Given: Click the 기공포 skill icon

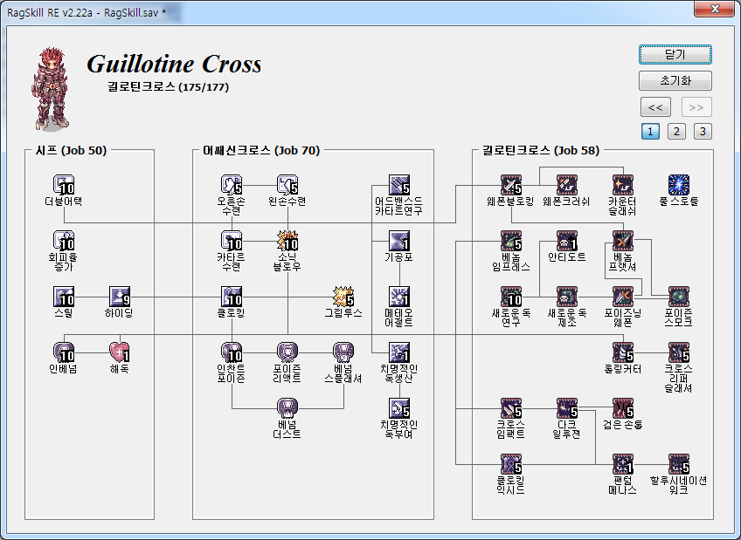Looking at the screenshot, I should (x=399, y=241).
